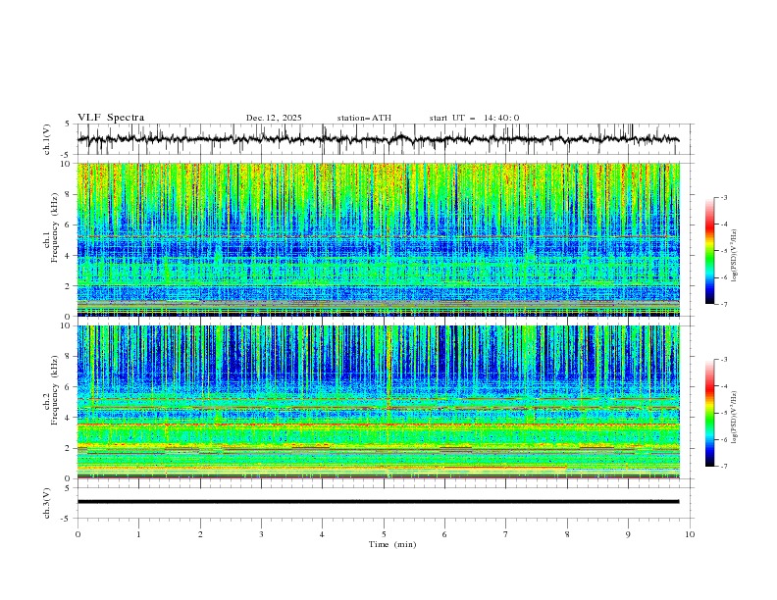Screen dimensions: 777x600
Task: Click the "10" kHz tick of ch.2 spectrogram
Action: tap(66, 325)
